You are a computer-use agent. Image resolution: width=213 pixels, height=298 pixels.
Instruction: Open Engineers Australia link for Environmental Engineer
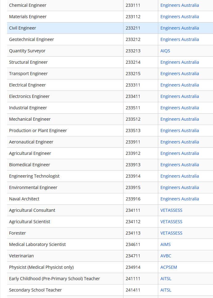(179, 187)
